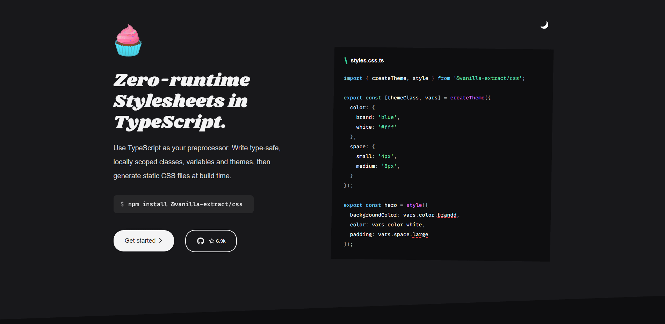Viewport: 665px width, 324px height.
Task: Click the styles.css.ts header label
Action: tap(367, 60)
